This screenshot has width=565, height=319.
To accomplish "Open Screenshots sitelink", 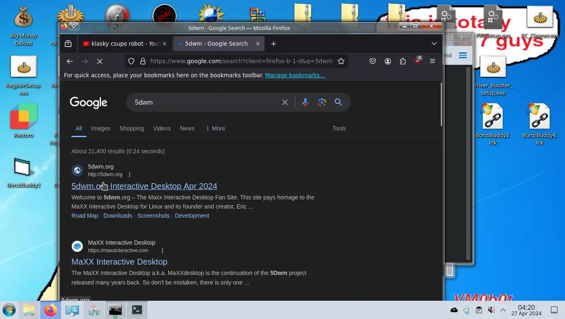I will 153,216.
